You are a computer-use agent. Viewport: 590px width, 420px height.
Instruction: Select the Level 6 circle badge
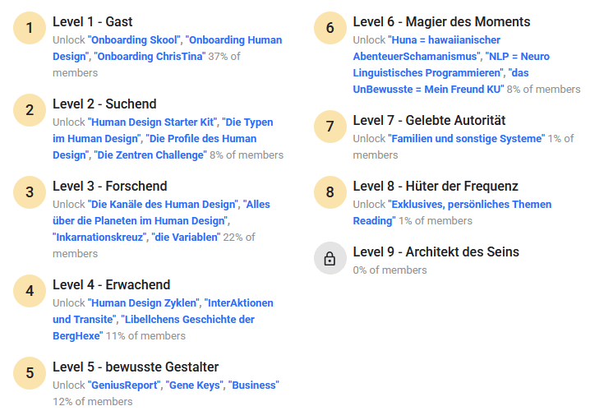pos(330,29)
